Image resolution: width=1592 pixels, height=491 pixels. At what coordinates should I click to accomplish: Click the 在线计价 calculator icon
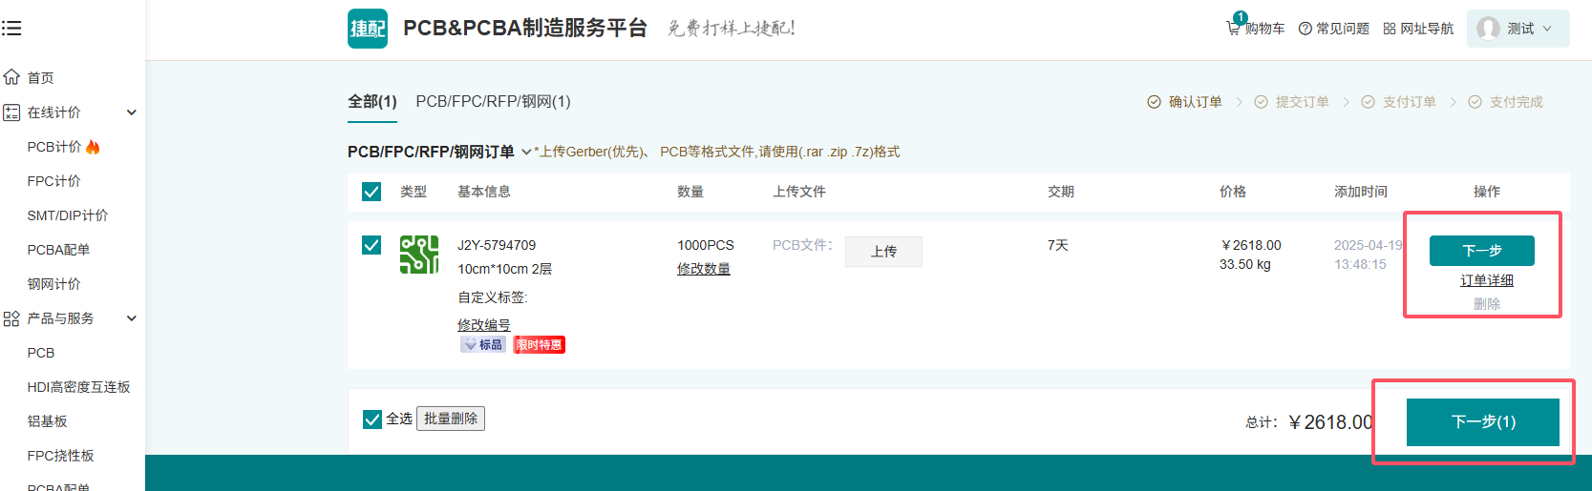(11, 113)
